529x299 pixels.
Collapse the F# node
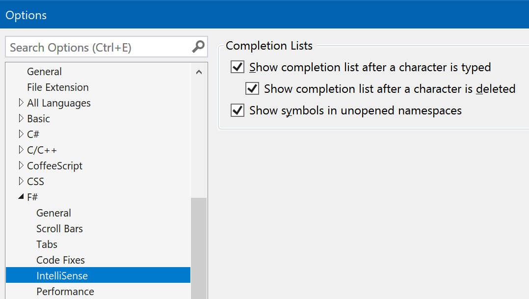pyautogui.click(x=21, y=196)
